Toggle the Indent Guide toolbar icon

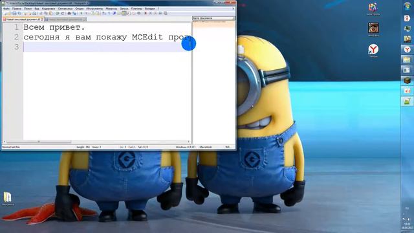click(114, 13)
